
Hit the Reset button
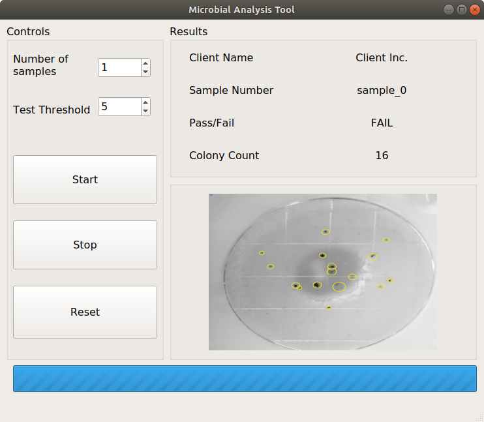coord(85,312)
